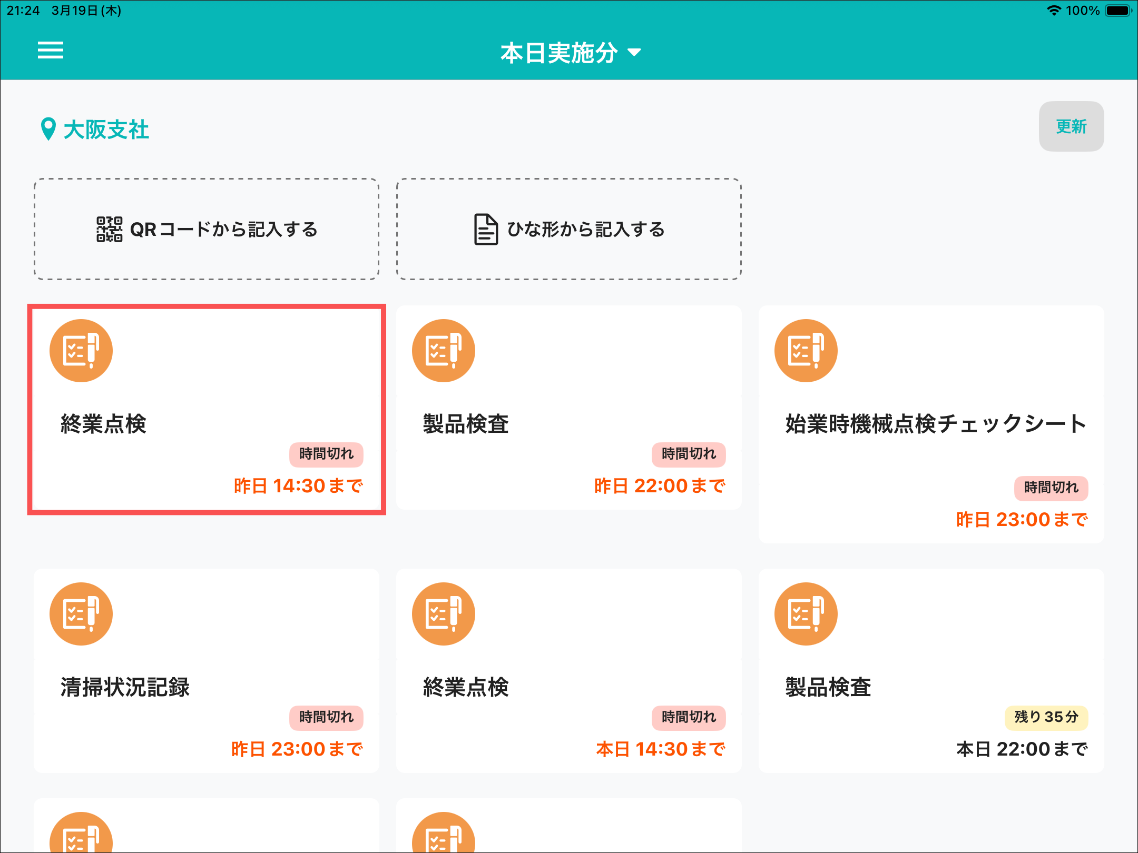Image resolution: width=1138 pixels, height=853 pixels.
Task: Open the hamburger menu
Action: [x=51, y=51]
